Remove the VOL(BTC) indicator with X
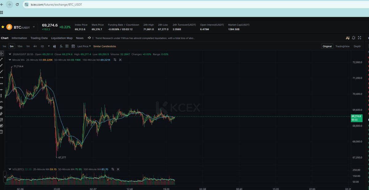 [118, 169]
